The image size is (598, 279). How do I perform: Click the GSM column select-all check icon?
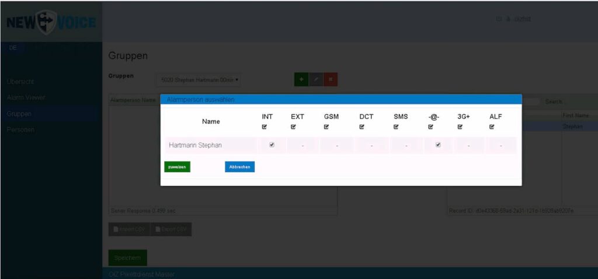click(x=327, y=127)
